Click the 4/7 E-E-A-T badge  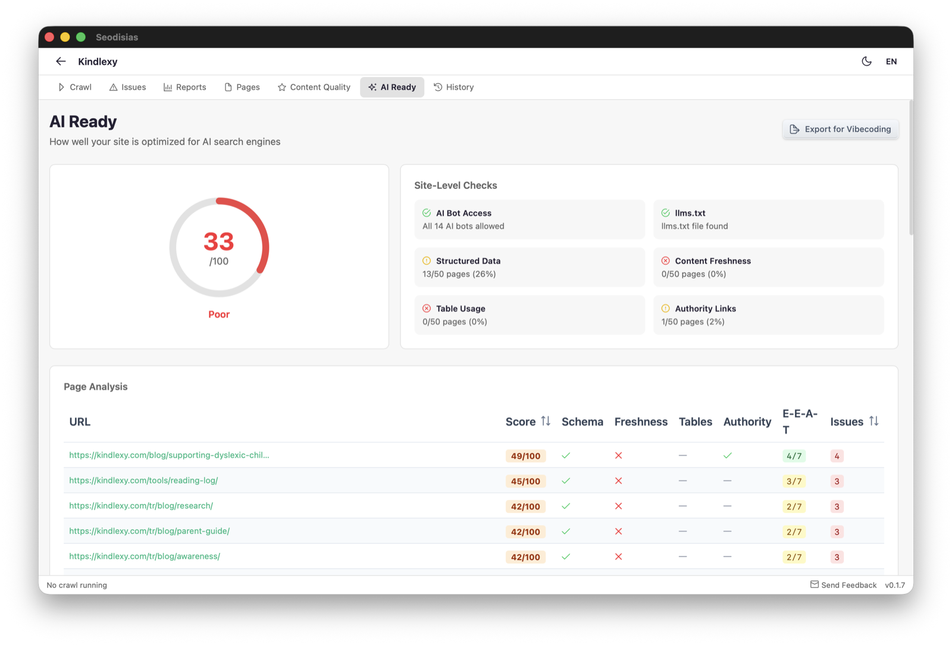(x=794, y=456)
